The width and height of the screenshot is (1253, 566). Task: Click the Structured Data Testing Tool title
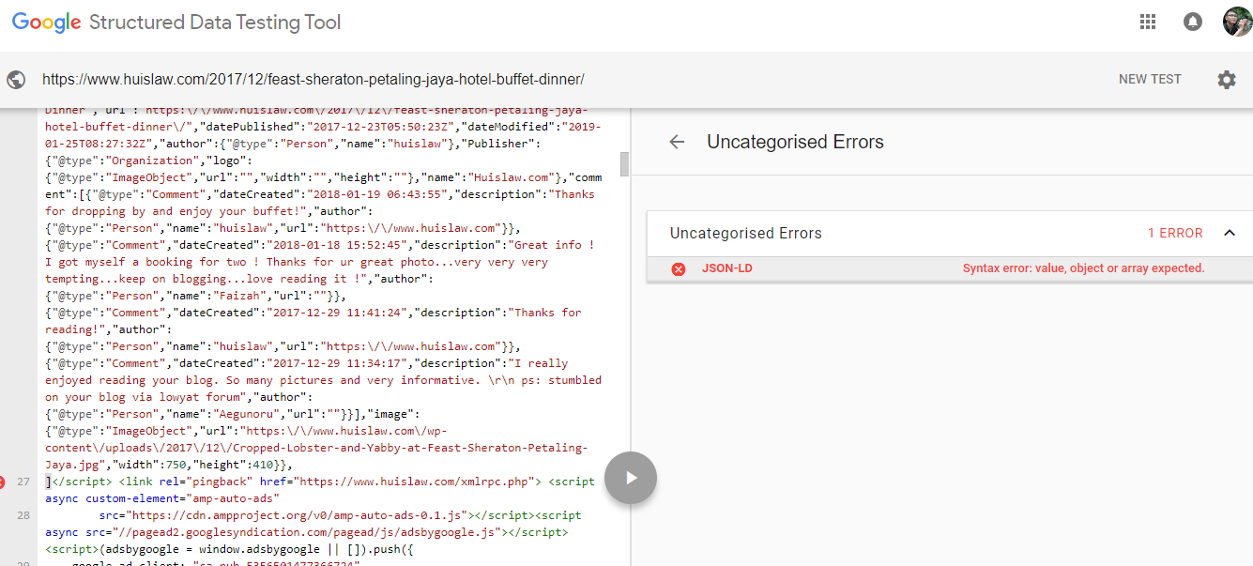click(215, 23)
